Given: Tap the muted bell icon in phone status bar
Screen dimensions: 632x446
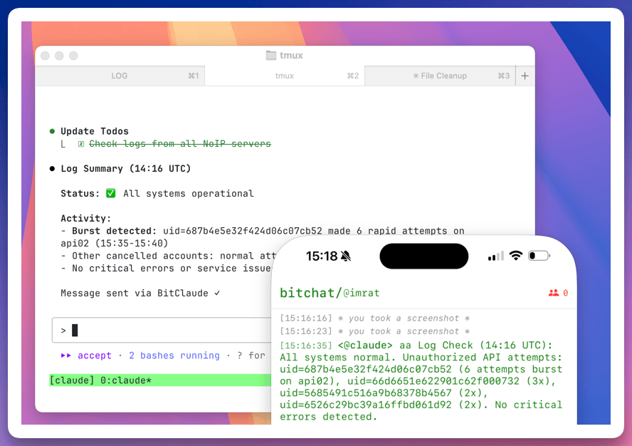Looking at the screenshot, I should point(346,256).
